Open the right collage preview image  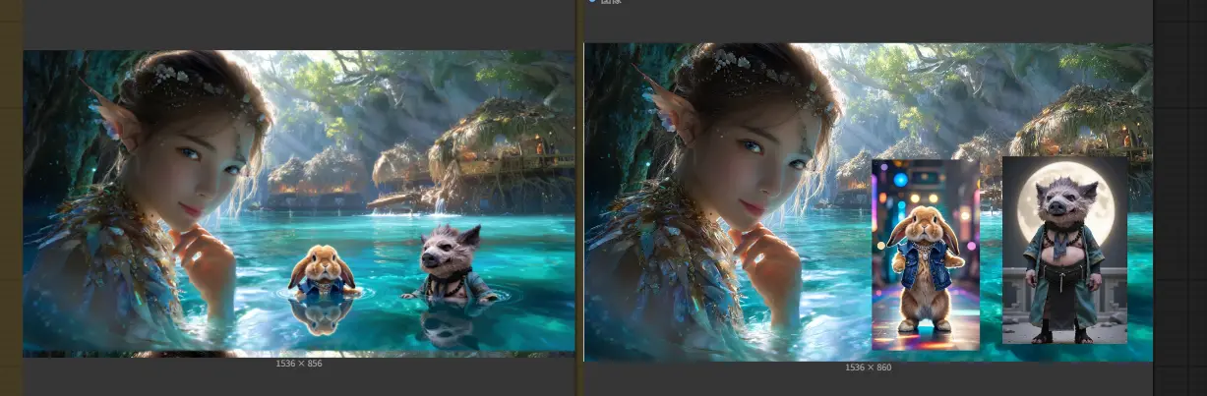(x=868, y=201)
